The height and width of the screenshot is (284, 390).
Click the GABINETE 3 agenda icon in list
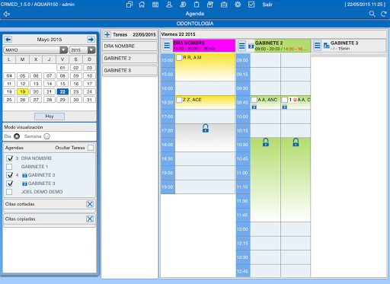[24, 183]
